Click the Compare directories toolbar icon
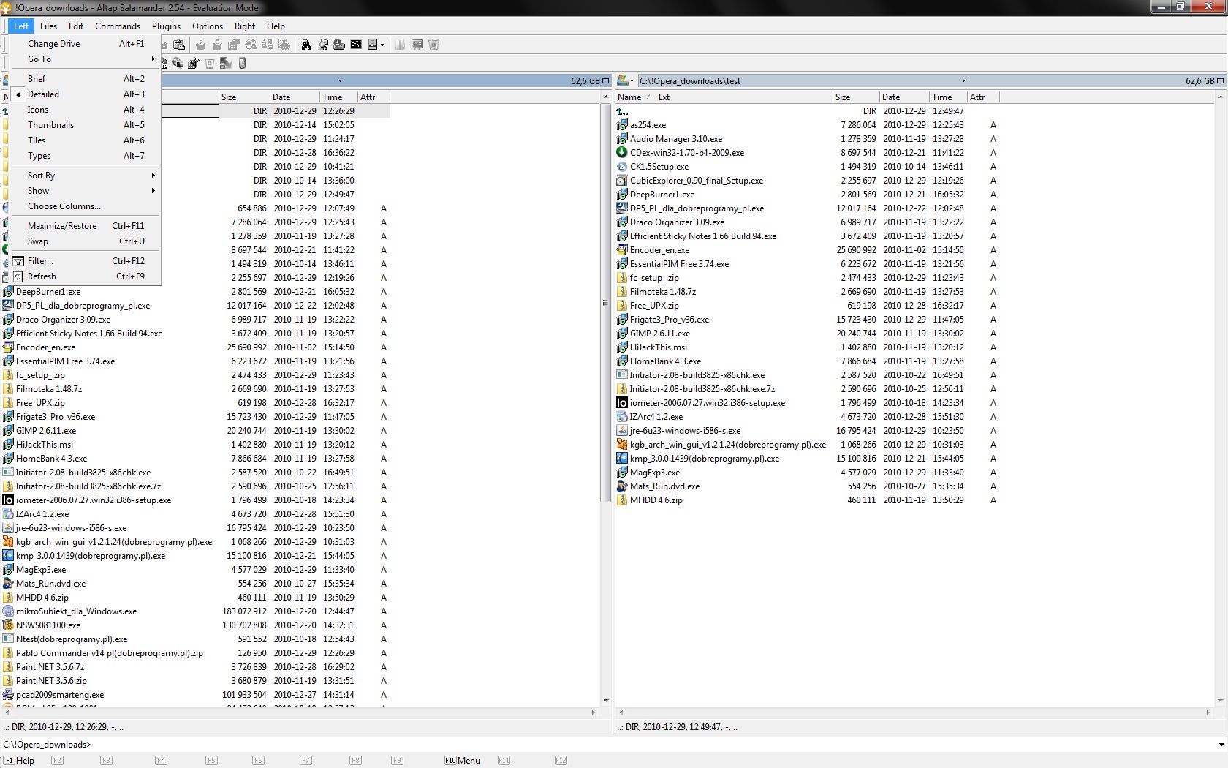The height and width of the screenshot is (768, 1228). click(x=284, y=45)
